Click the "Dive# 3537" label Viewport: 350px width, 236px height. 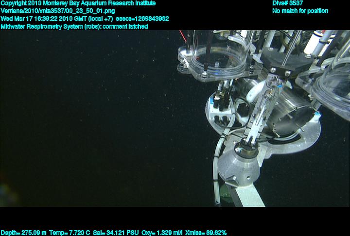[288, 3]
